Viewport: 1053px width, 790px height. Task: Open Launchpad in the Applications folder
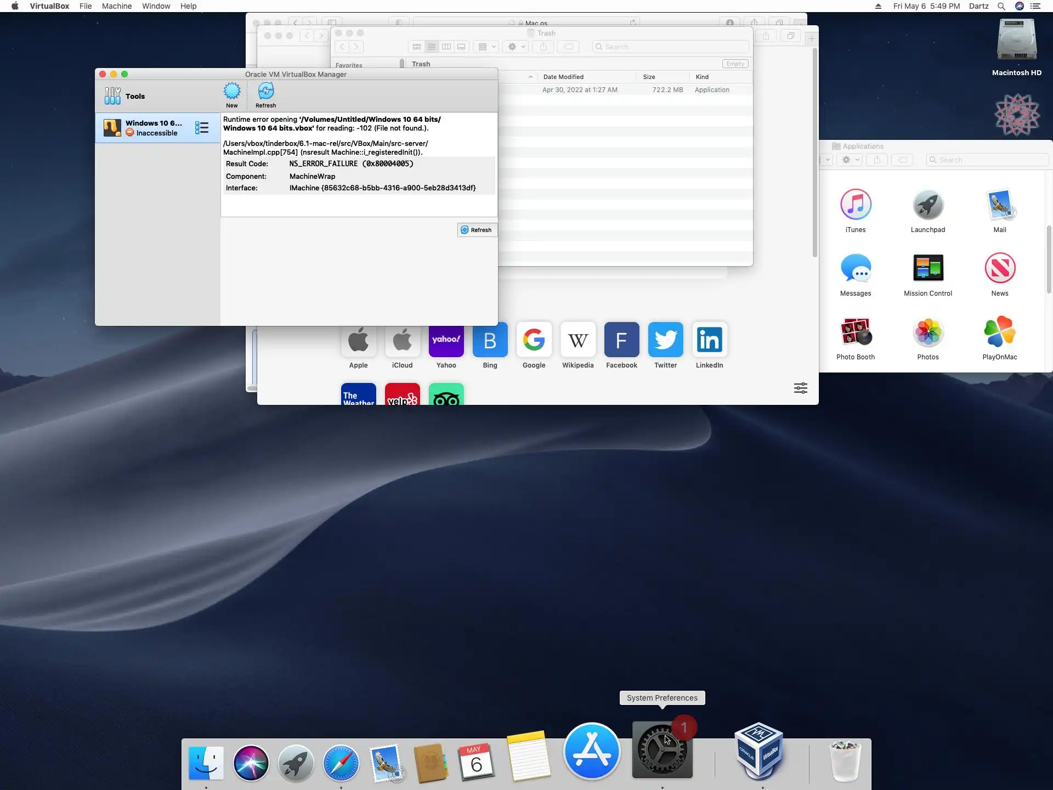(x=927, y=205)
